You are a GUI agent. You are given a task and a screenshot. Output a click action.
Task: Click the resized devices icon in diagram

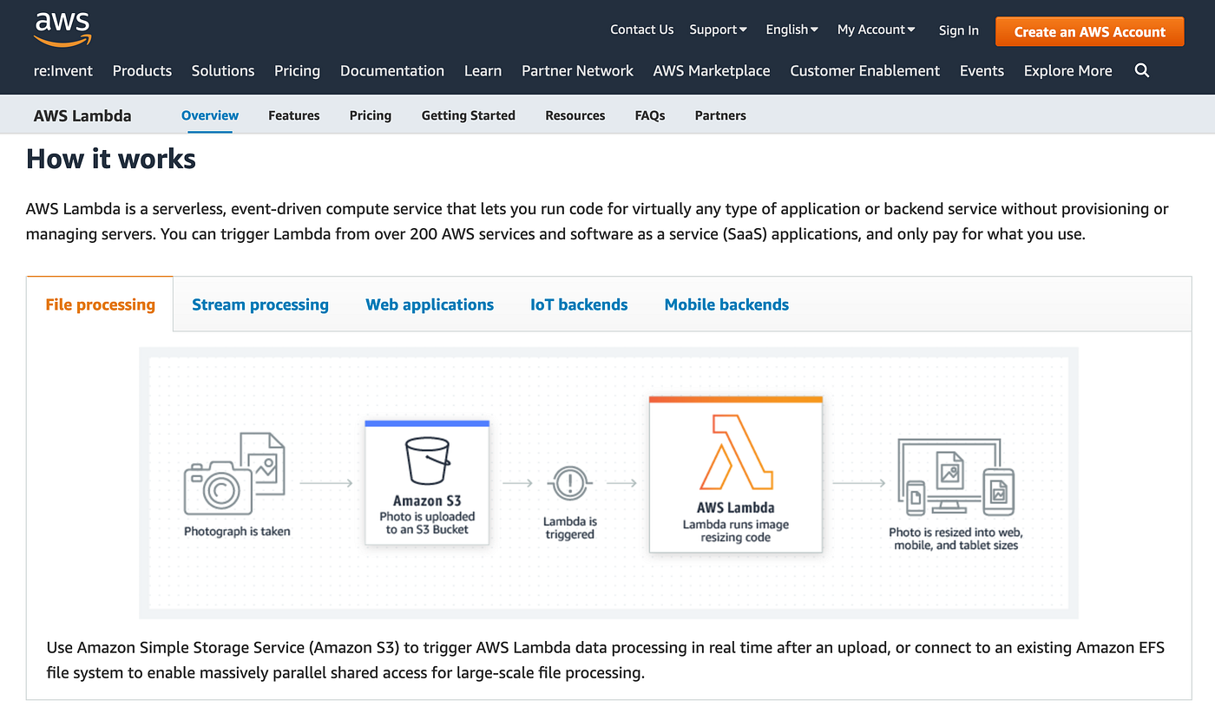click(956, 479)
